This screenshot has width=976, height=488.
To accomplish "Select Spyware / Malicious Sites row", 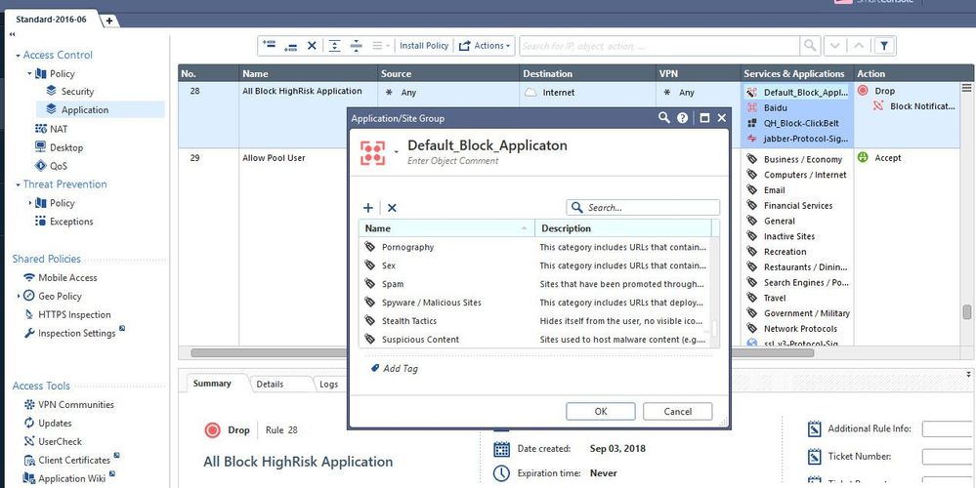I will (535, 303).
